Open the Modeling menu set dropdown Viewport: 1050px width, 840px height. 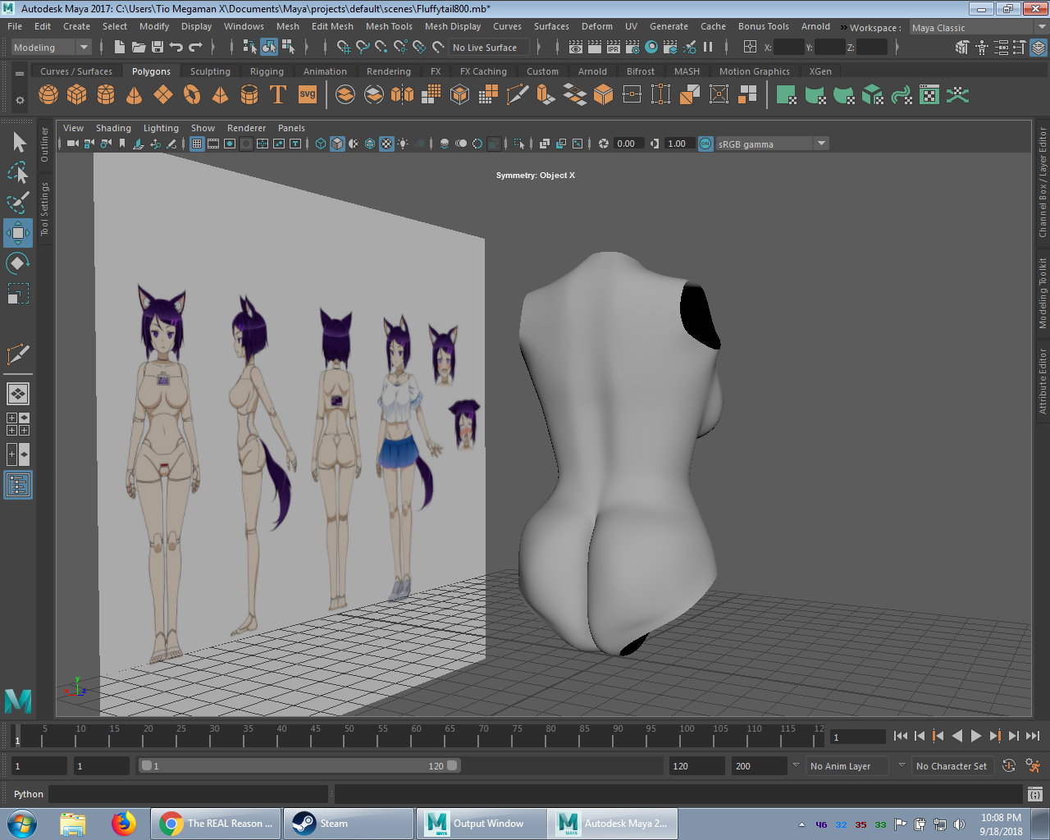(x=51, y=48)
